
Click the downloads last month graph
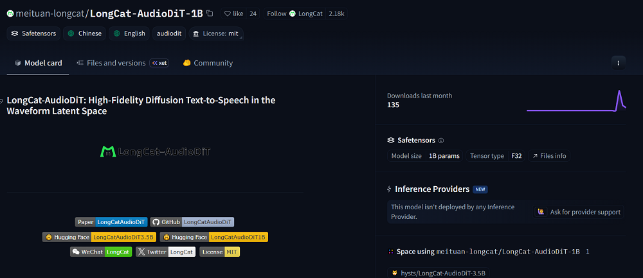click(x=575, y=101)
